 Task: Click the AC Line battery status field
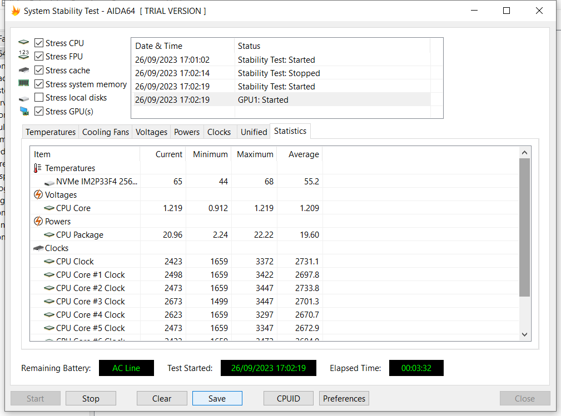pos(126,368)
